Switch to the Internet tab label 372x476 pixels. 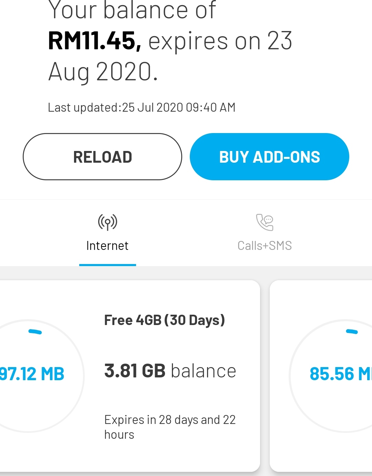pyautogui.click(x=107, y=246)
